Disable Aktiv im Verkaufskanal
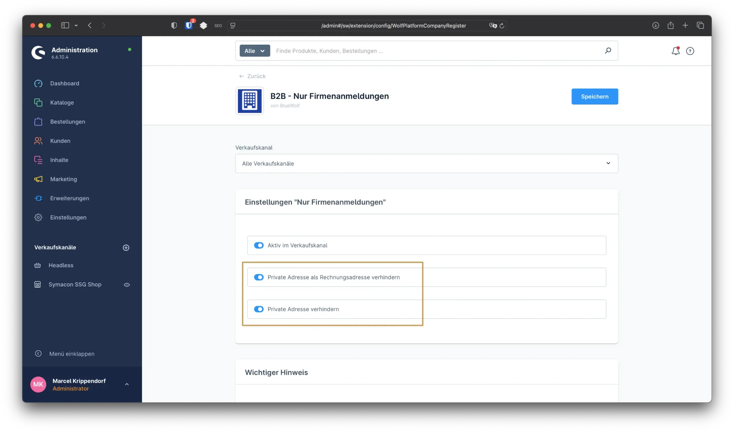Screen dimensions: 734x432 (259, 245)
